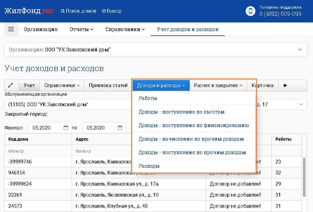Select Работы from the dropdown menu

point(148,98)
